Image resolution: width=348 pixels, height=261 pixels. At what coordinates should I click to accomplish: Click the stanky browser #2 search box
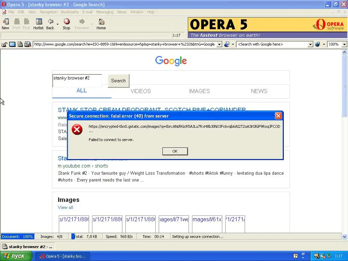[77, 81]
